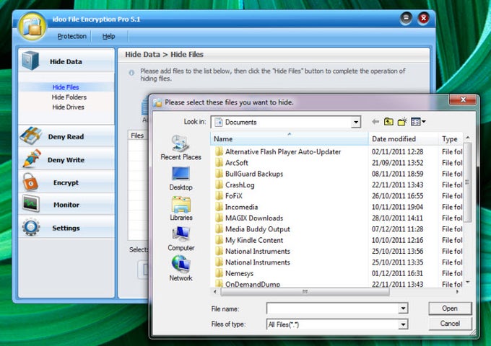The image size is (491, 346).
Task: Select Computer in the places bar
Action: [x=181, y=239]
